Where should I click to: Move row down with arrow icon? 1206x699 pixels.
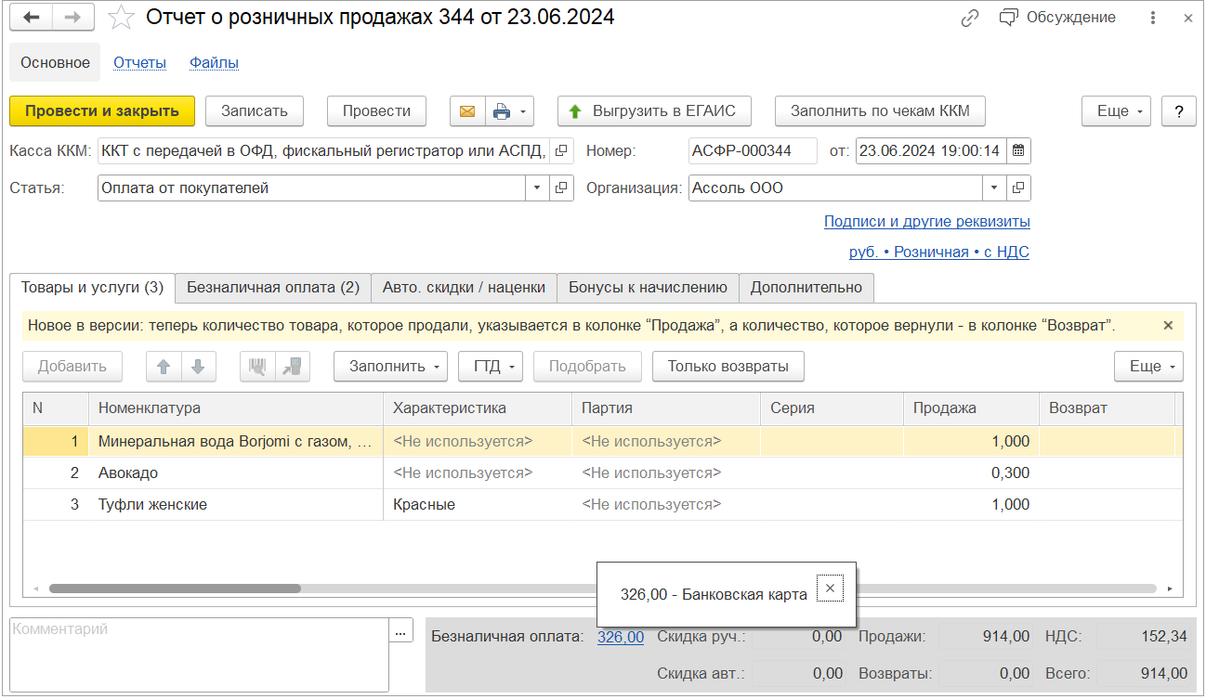[x=198, y=367]
